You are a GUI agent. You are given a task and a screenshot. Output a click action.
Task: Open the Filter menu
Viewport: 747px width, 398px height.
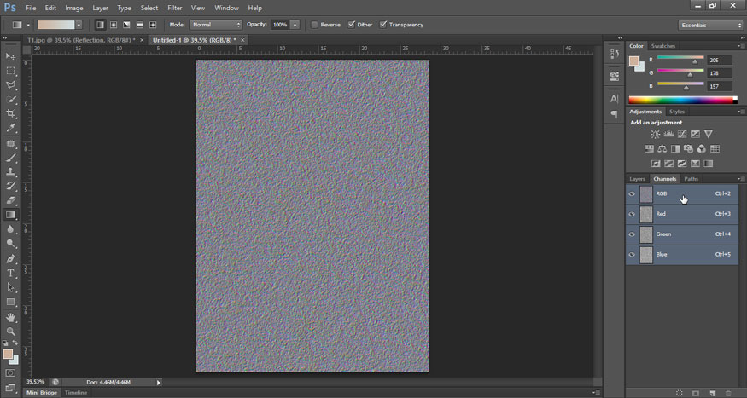click(174, 8)
